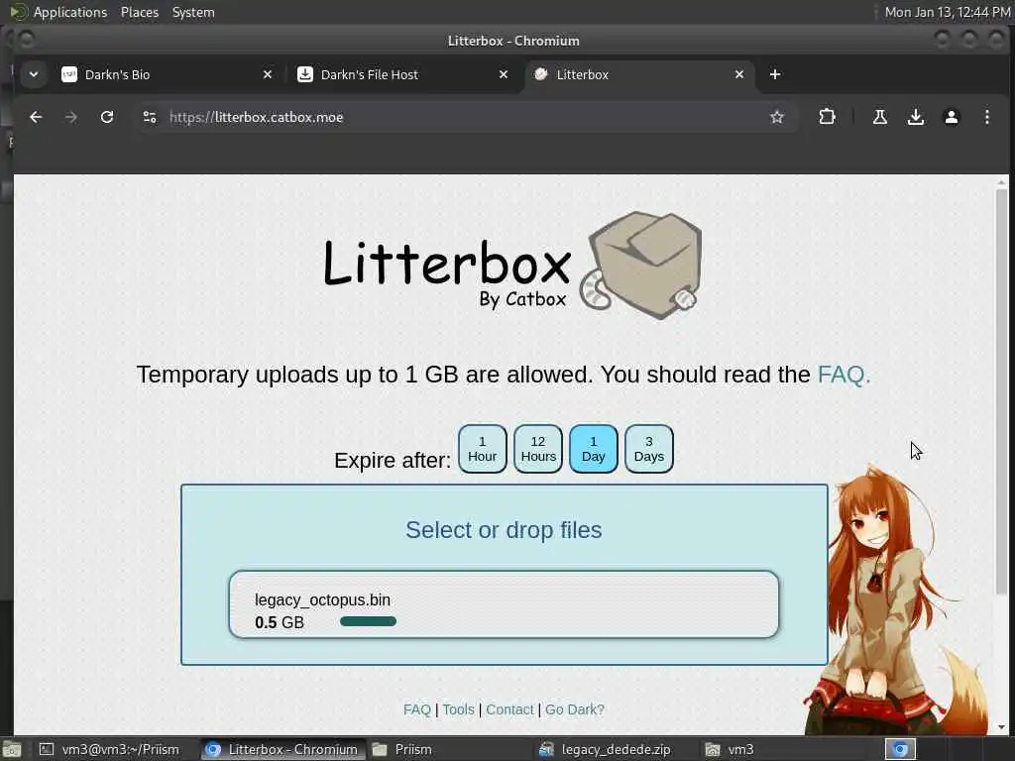Set expiry to 12 Hours
The width and height of the screenshot is (1015, 761).
click(538, 449)
